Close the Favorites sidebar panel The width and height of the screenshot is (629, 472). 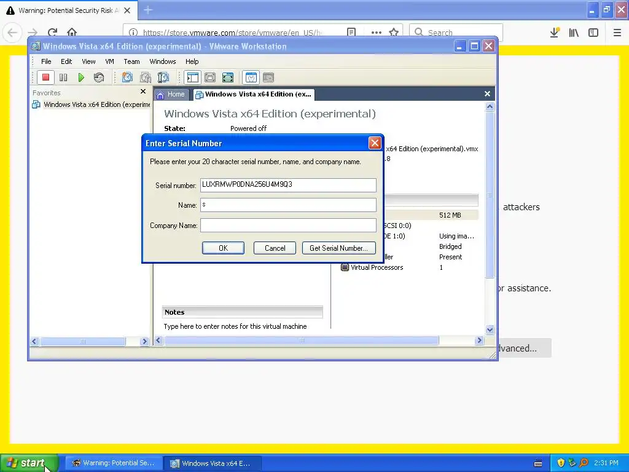tap(143, 92)
